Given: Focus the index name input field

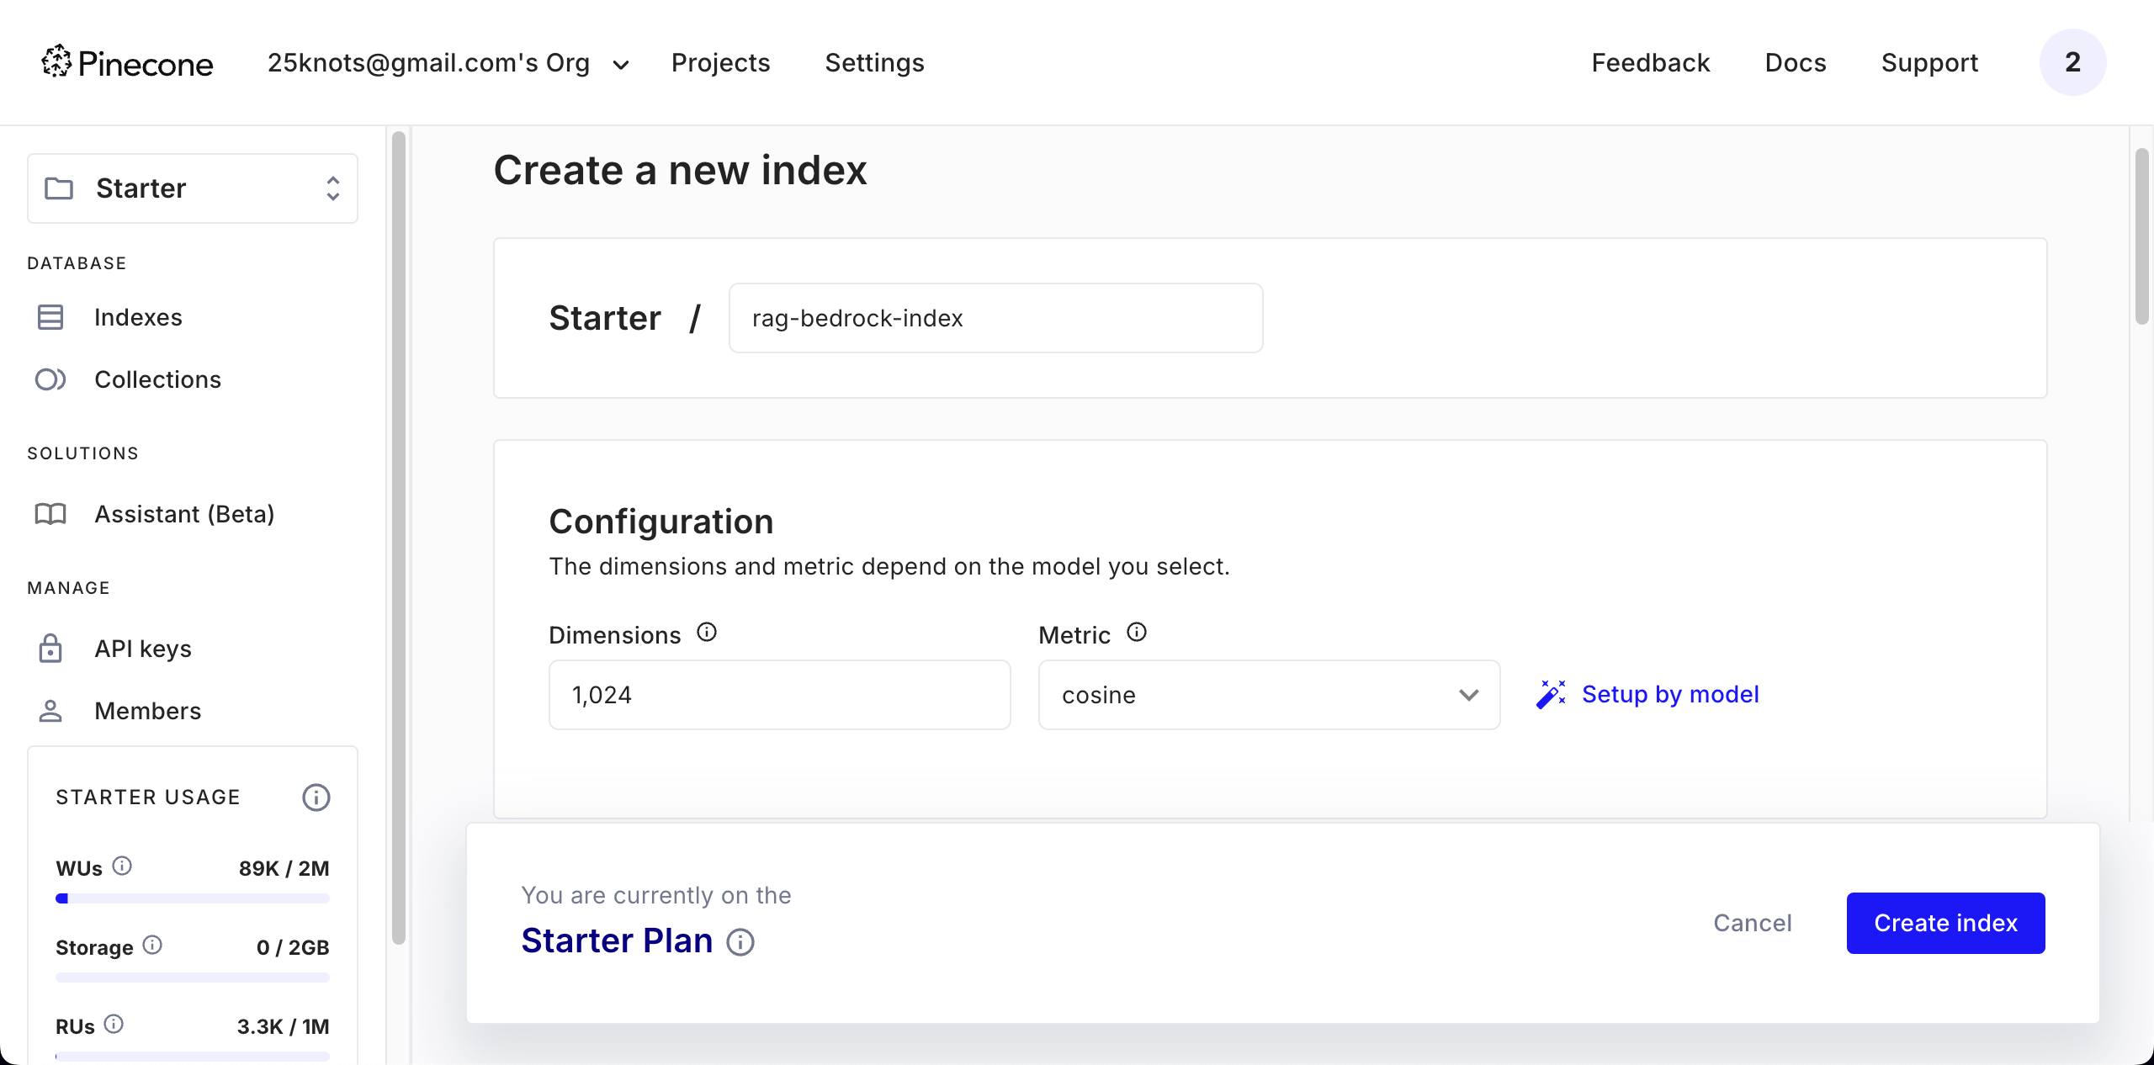Looking at the screenshot, I should [x=996, y=318].
